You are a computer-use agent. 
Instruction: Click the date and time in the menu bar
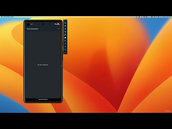point(167,17)
